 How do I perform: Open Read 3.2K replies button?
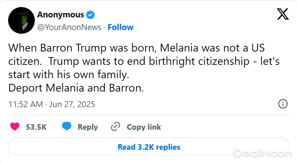pos(148,147)
